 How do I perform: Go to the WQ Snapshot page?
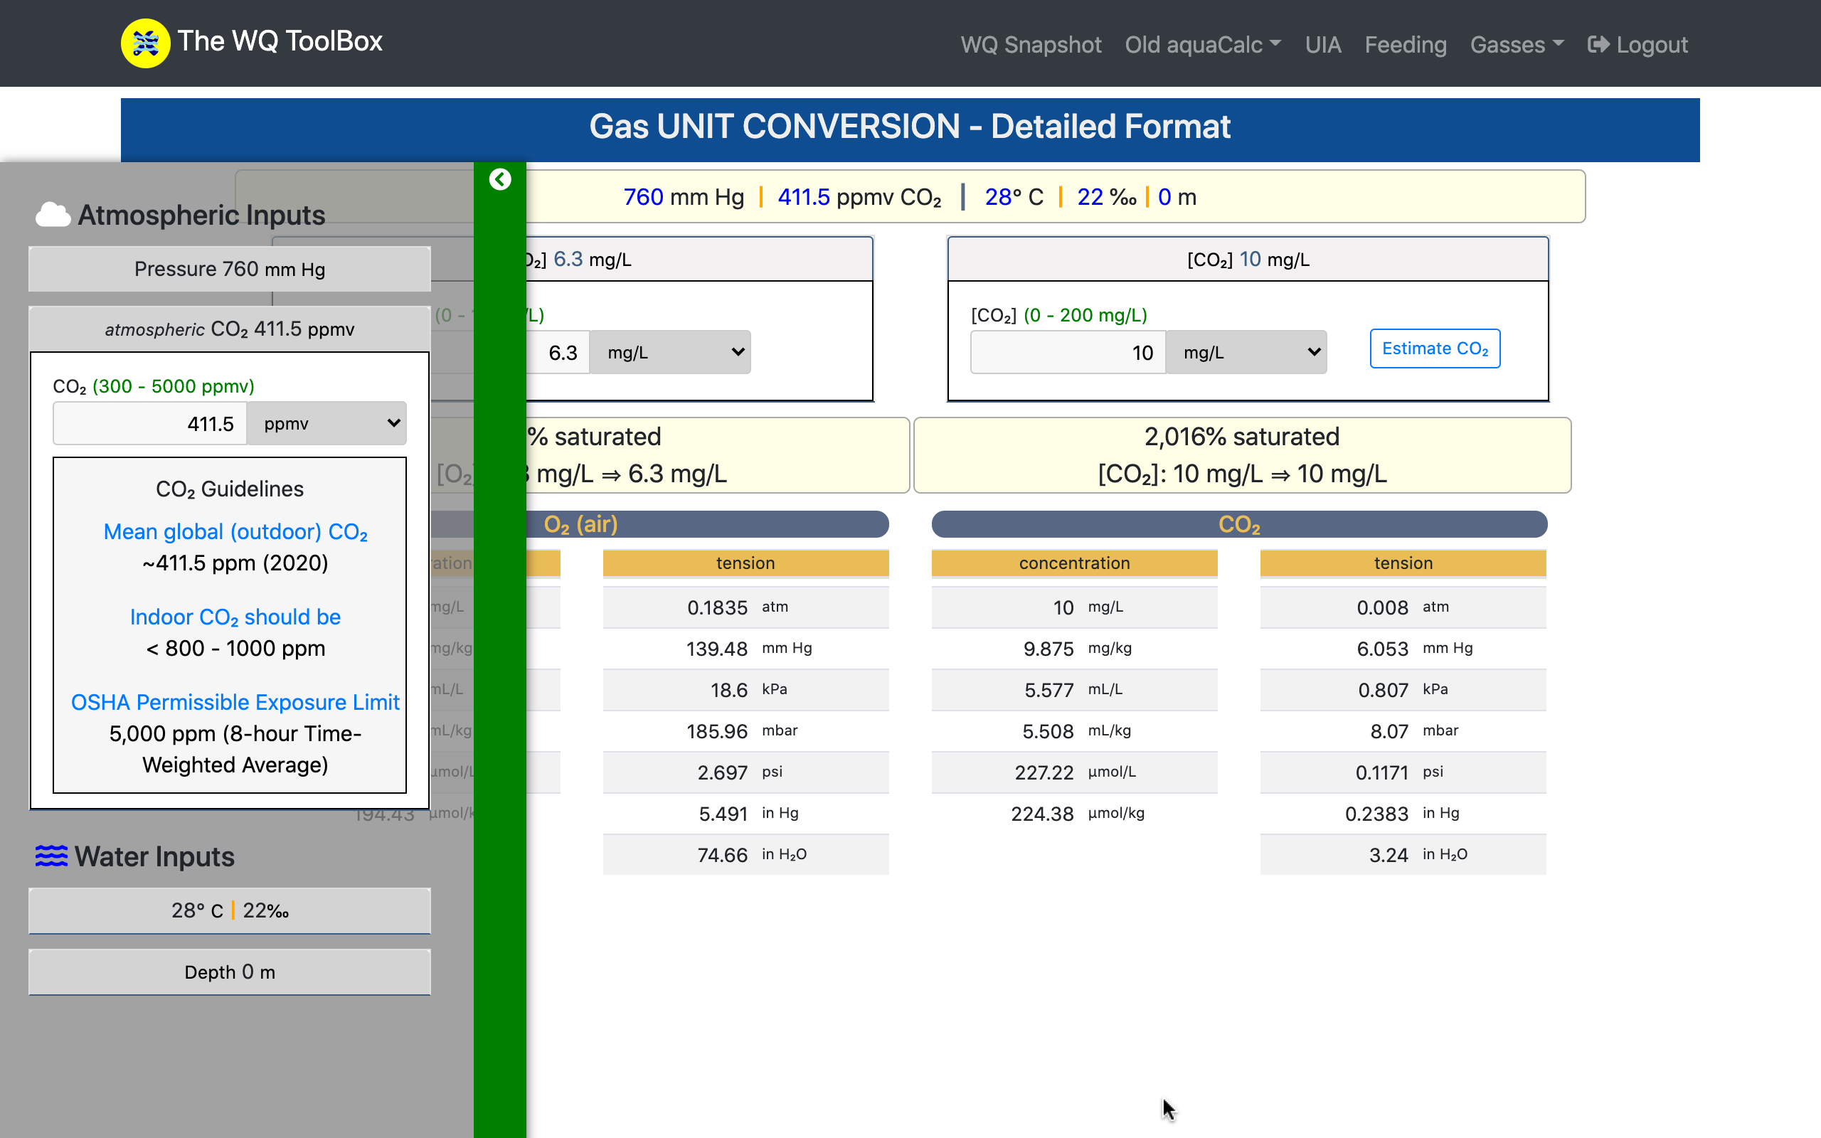pyautogui.click(x=1030, y=44)
